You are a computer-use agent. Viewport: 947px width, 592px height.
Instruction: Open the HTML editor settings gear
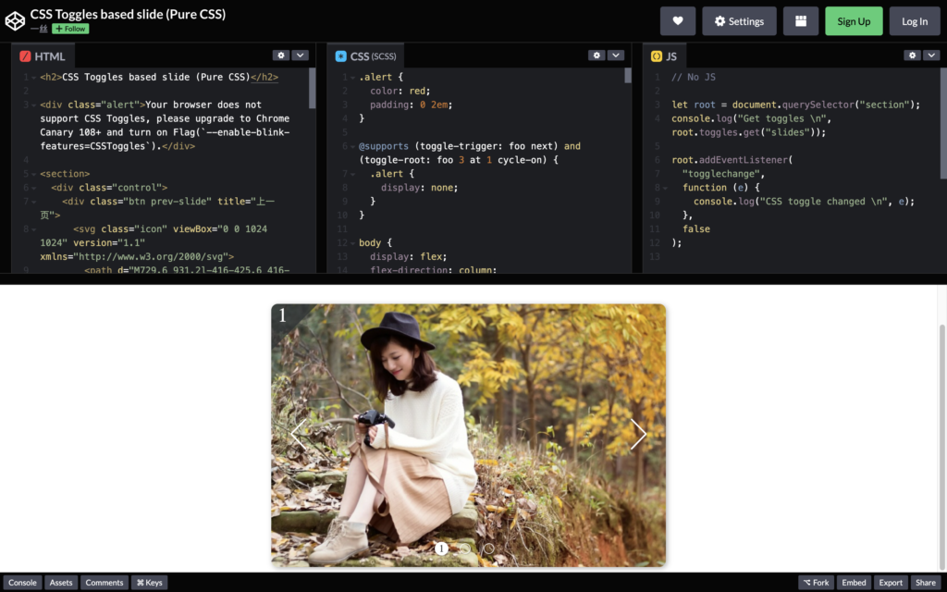click(281, 55)
